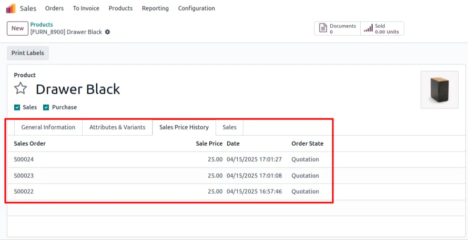Select the Sales Price History tab
This screenshot has height=240, width=468.
point(184,127)
